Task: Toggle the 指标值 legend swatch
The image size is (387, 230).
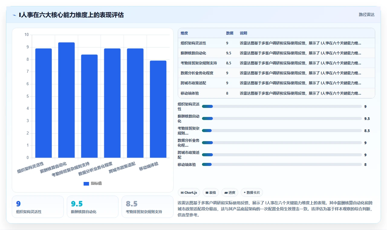Action: [x=86, y=183]
